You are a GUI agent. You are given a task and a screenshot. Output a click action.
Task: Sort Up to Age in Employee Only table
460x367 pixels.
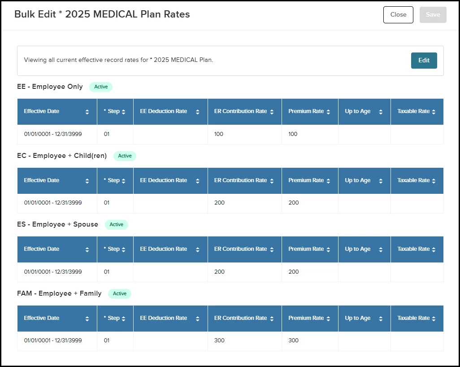coord(381,112)
